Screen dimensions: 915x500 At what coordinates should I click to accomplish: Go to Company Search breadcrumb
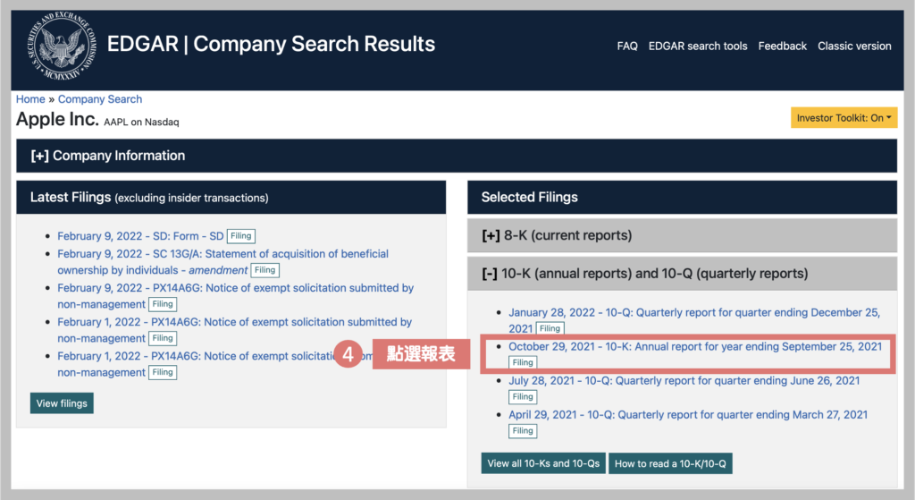pyautogui.click(x=100, y=99)
